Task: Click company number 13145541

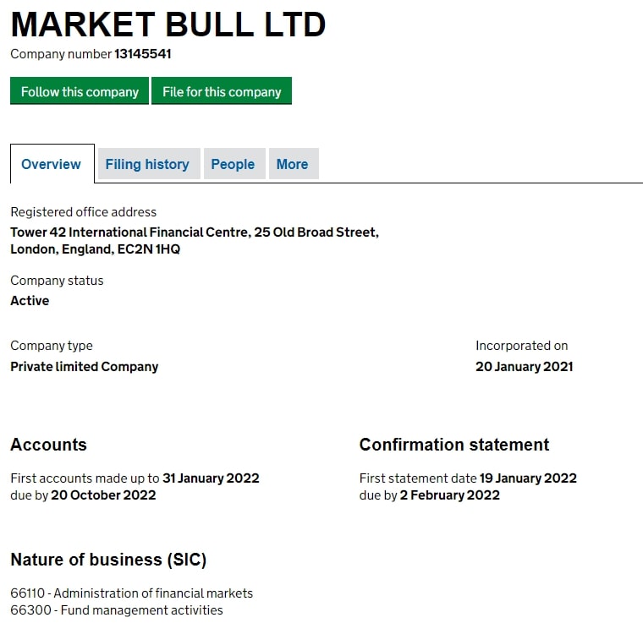Action: (142, 53)
